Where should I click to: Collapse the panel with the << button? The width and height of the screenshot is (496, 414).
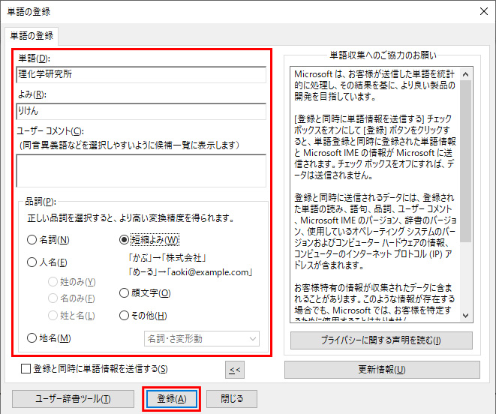pyautogui.click(x=235, y=369)
